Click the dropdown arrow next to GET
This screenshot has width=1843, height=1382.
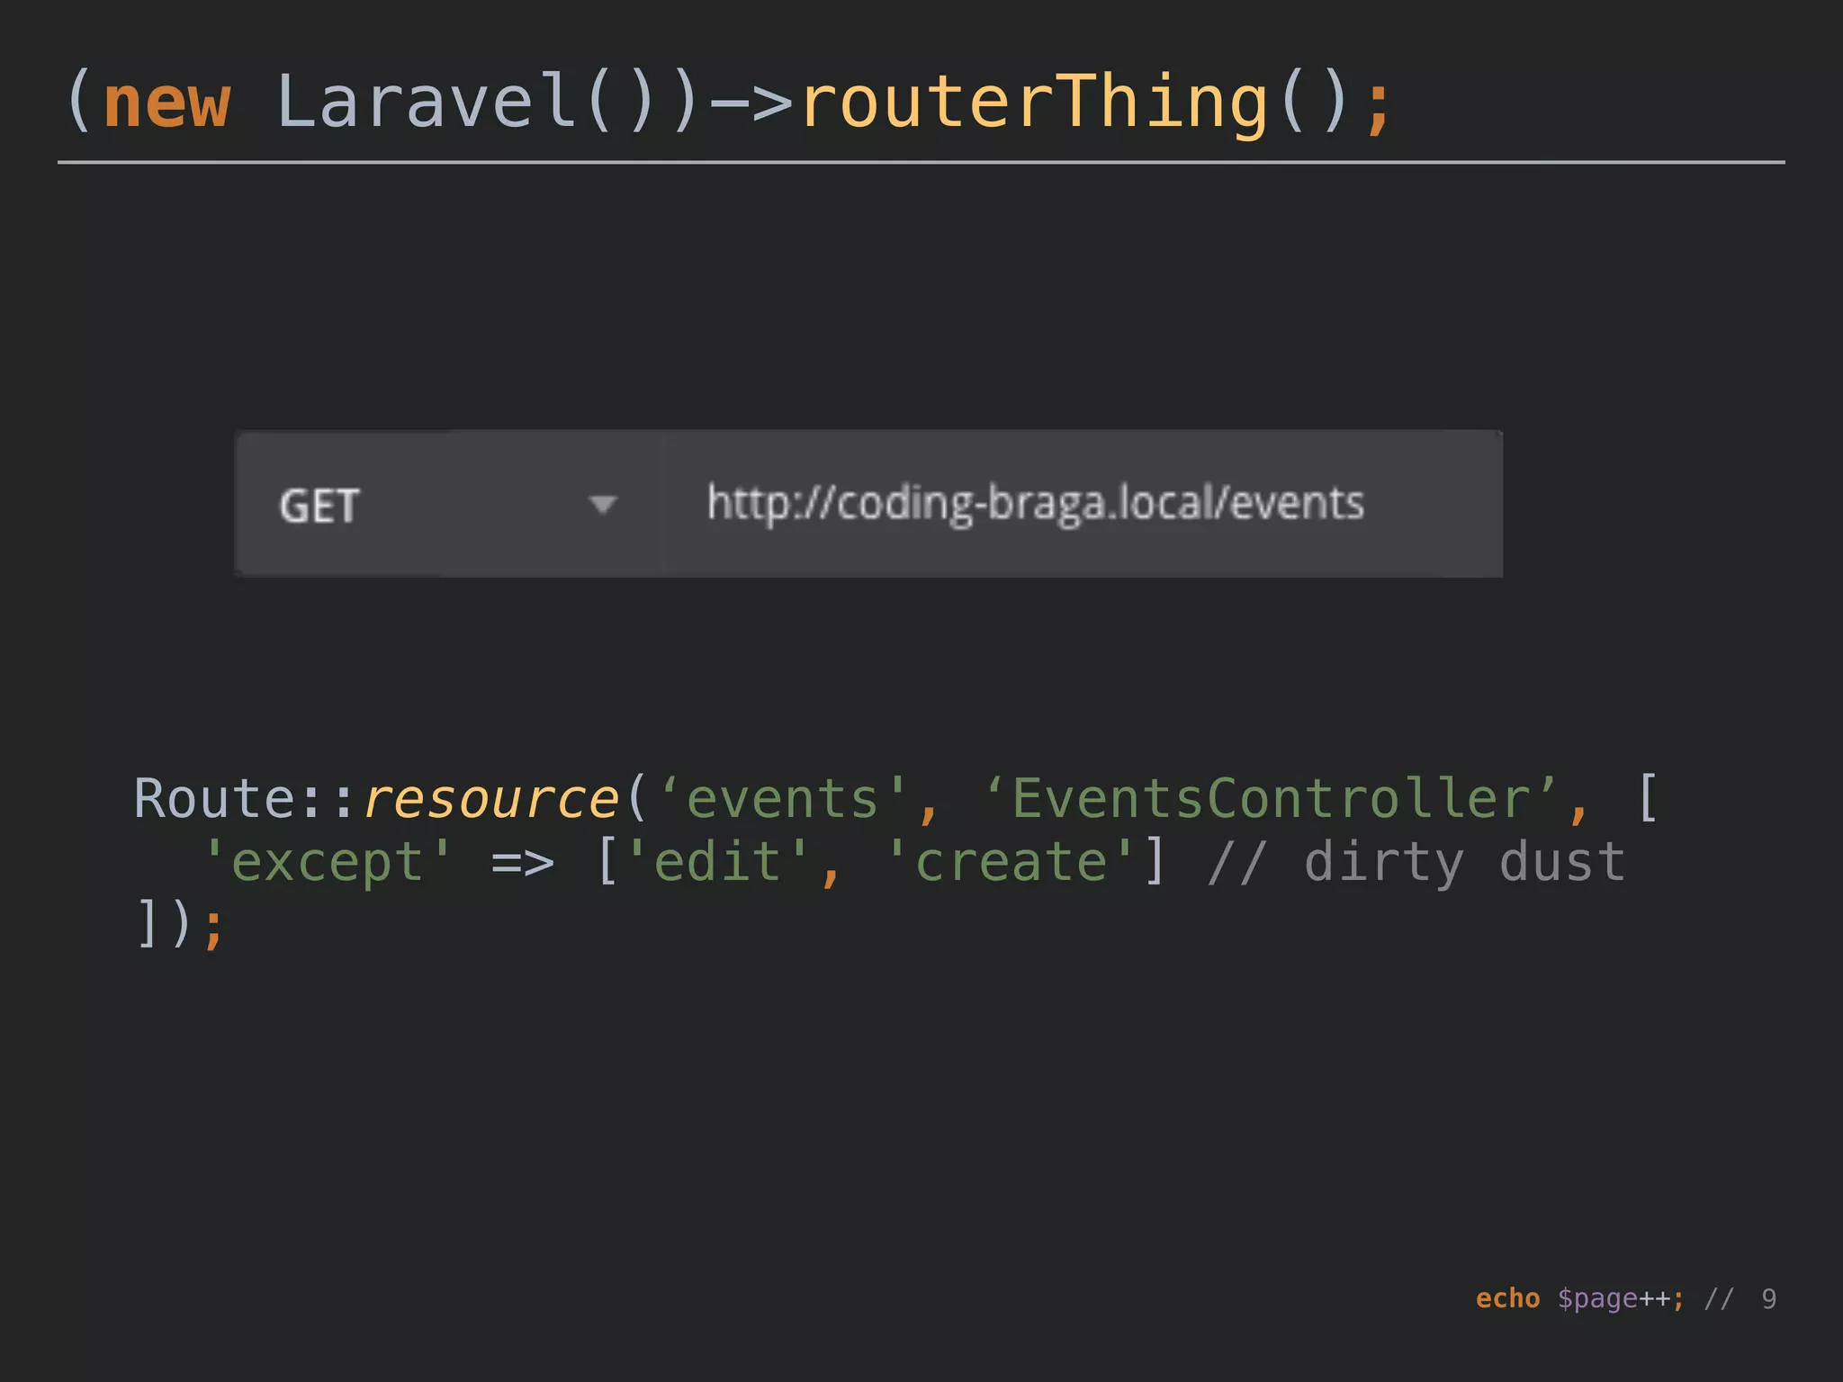602,504
